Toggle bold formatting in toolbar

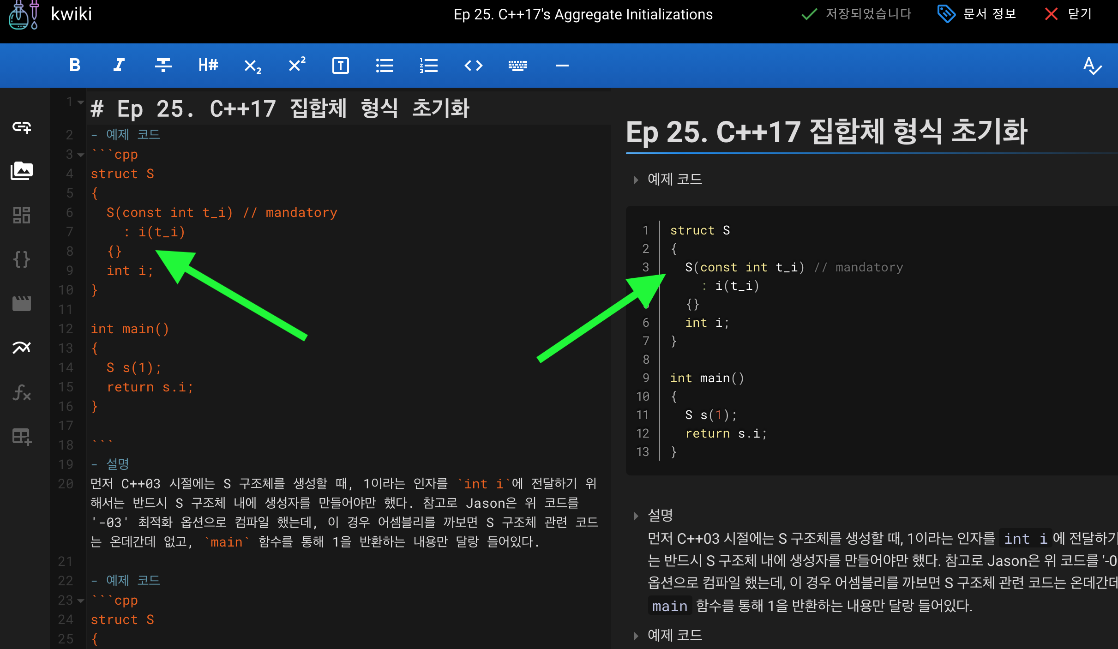click(75, 65)
